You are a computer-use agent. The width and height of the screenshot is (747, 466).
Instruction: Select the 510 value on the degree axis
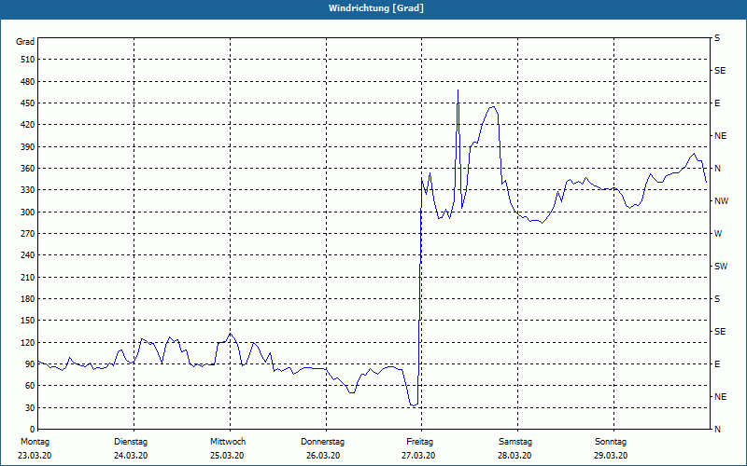(x=28, y=60)
